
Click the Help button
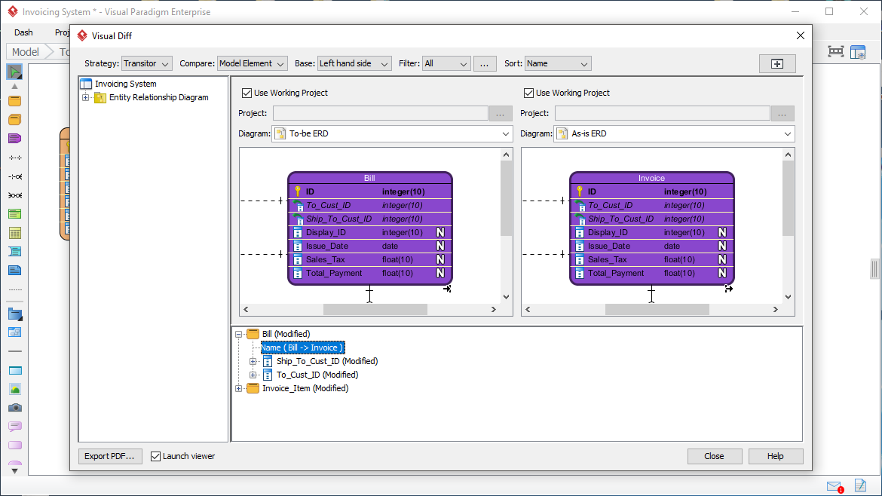[776, 456]
